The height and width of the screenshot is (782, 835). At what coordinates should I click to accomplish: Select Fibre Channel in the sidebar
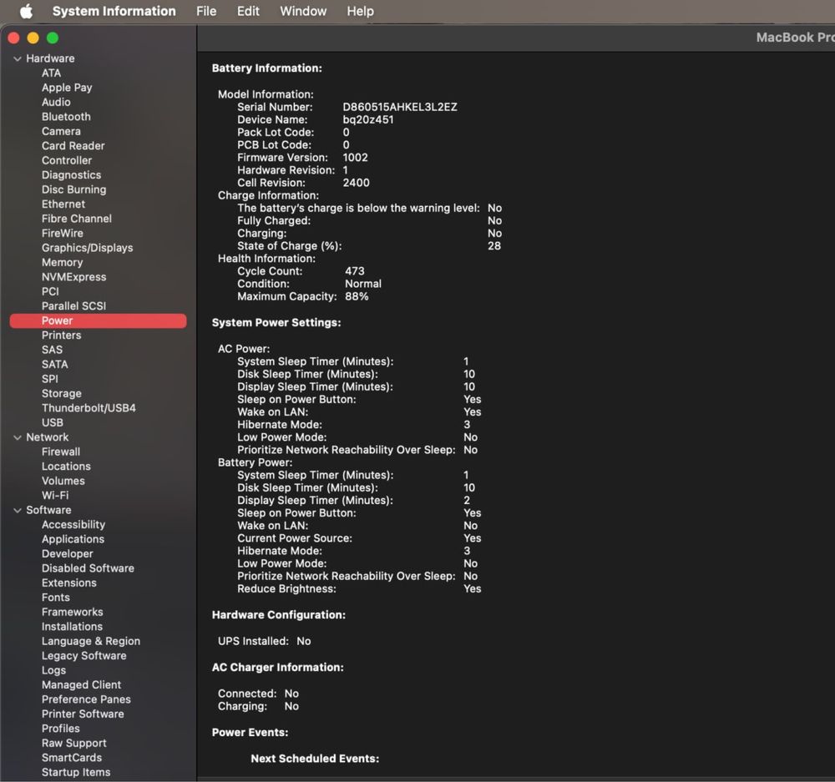[x=77, y=219]
